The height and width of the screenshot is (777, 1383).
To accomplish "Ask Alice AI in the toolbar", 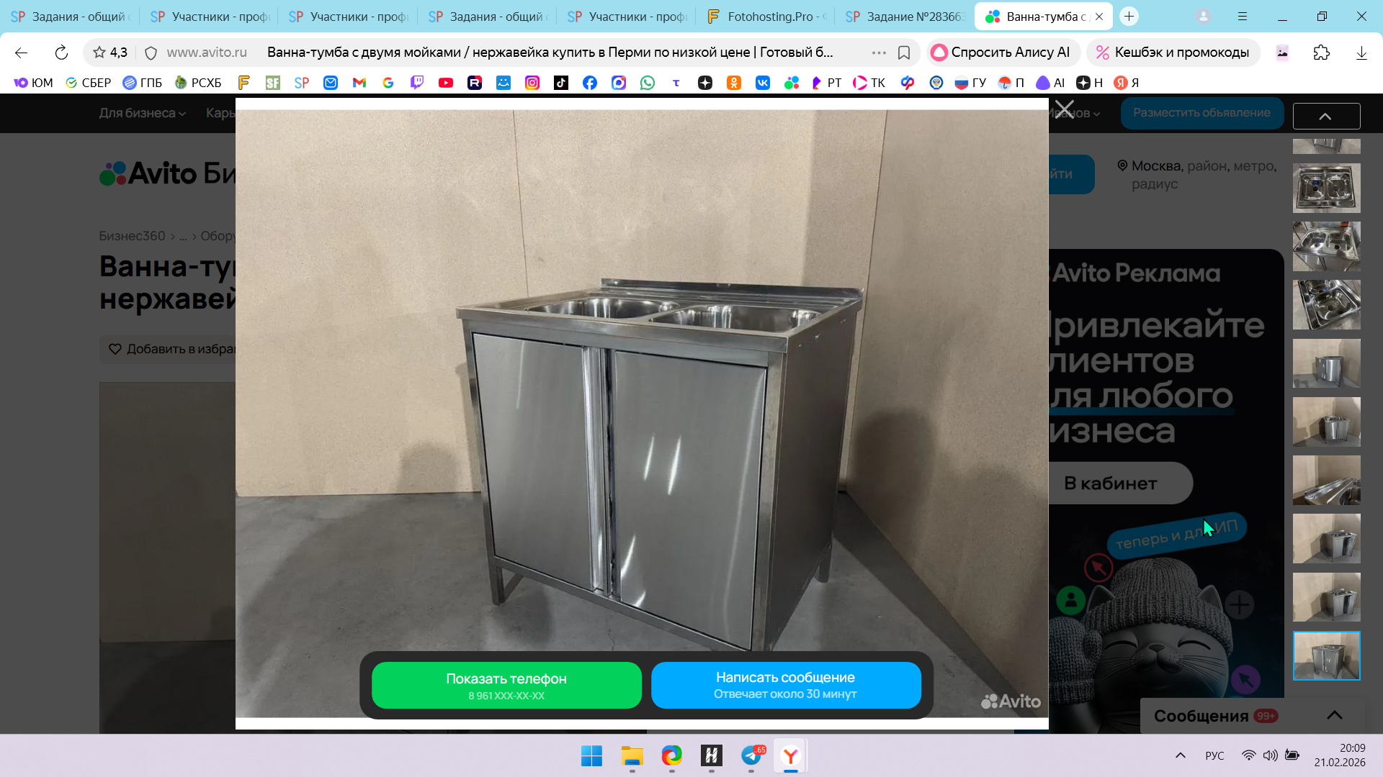I will [1001, 53].
